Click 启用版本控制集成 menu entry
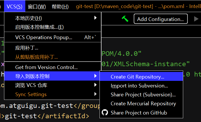 (39, 27)
